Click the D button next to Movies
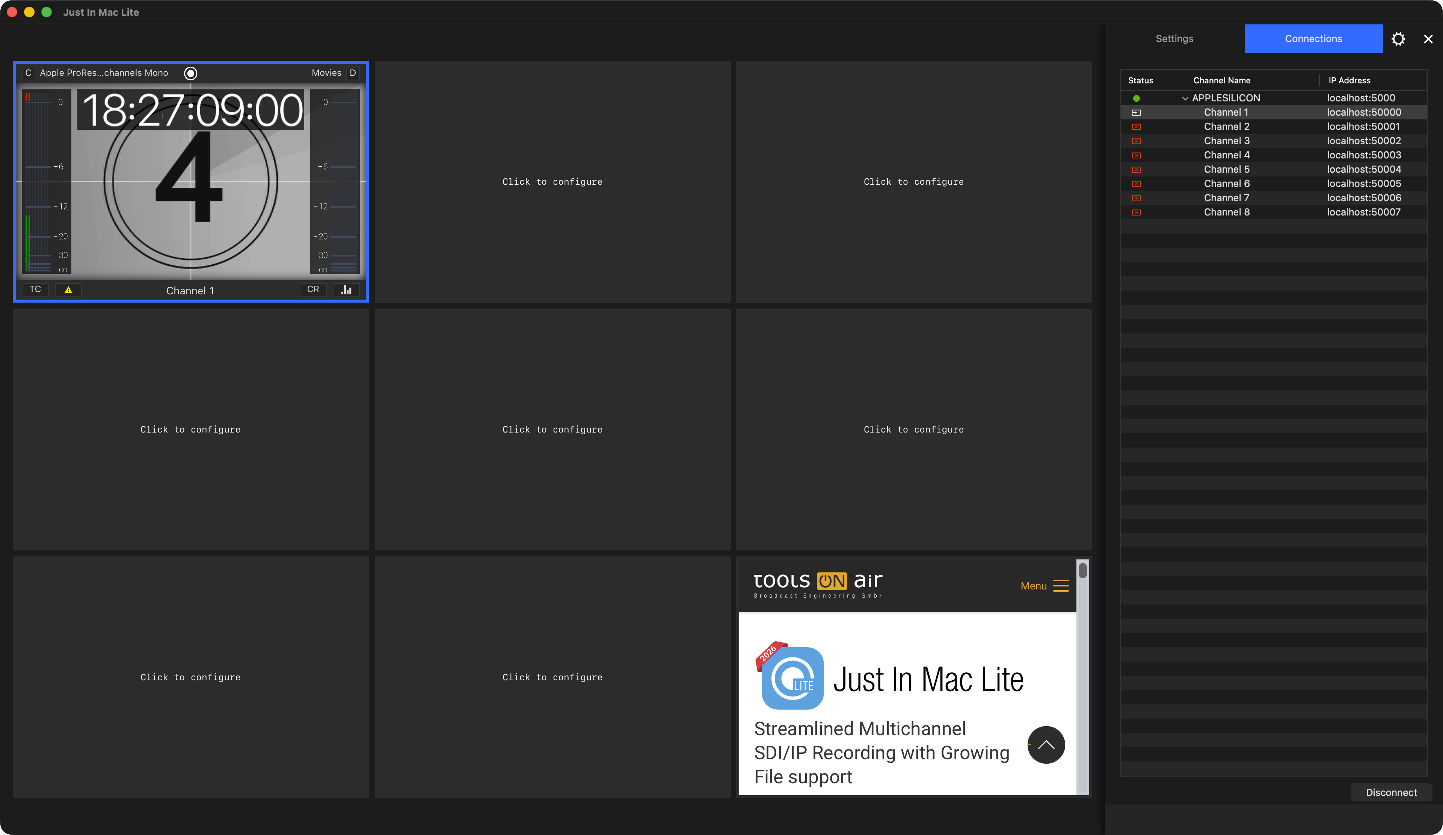 point(353,73)
